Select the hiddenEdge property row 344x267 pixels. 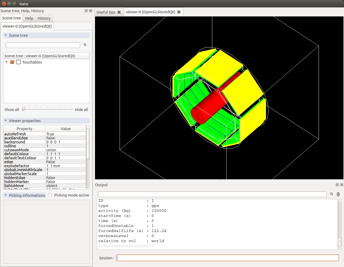[44, 178]
